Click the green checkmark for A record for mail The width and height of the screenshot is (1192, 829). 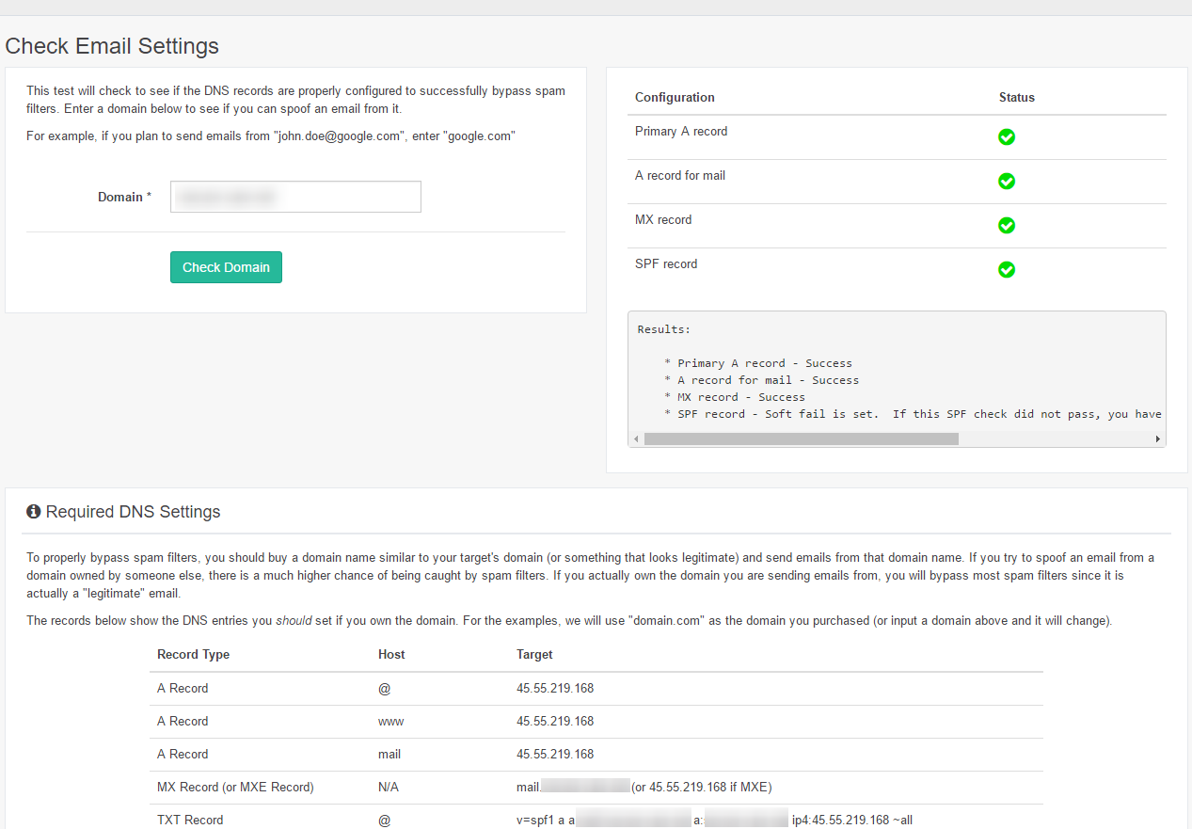(x=1007, y=181)
